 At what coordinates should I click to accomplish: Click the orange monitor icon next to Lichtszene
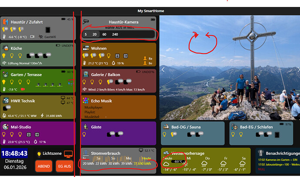pos(68,154)
